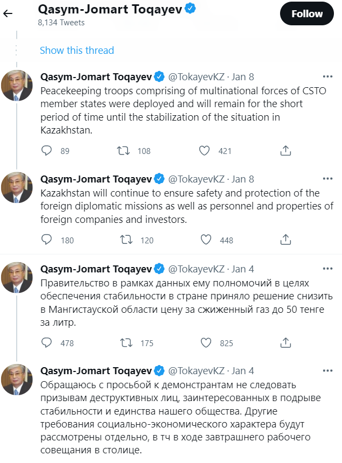This screenshot has width=342, height=463.
Task: Reply to the tweet with 478 replies
Action: pos(47,342)
